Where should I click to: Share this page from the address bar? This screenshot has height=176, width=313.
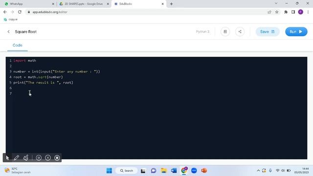[269, 12]
